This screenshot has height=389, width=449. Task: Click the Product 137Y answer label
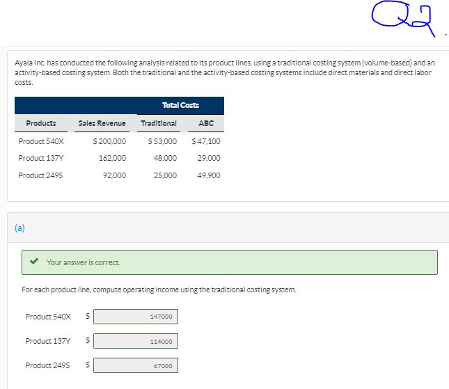tap(48, 341)
